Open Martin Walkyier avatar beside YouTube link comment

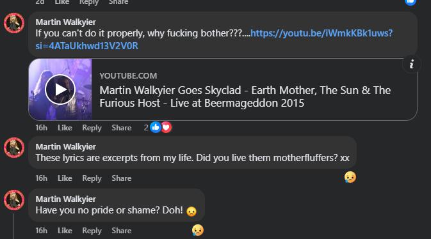pyautogui.click(x=14, y=23)
